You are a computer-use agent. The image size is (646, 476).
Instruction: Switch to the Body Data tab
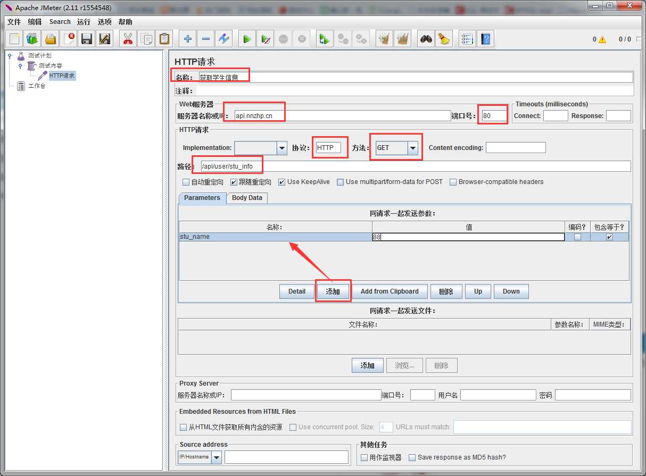point(247,198)
